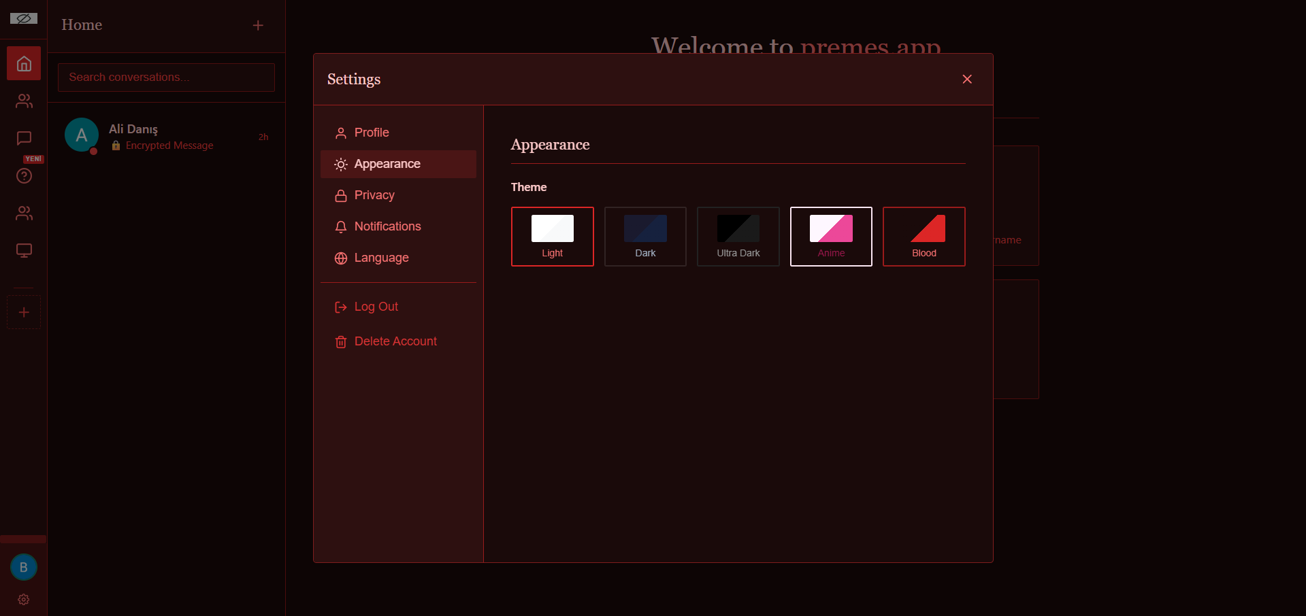Toggle the hidden eye icon at sidebar top
This screenshot has height=616, width=1306.
(23, 18)
